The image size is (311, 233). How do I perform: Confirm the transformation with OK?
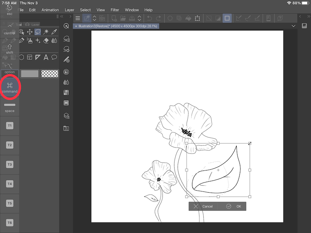pyautogui.click(x=238, y=206)
